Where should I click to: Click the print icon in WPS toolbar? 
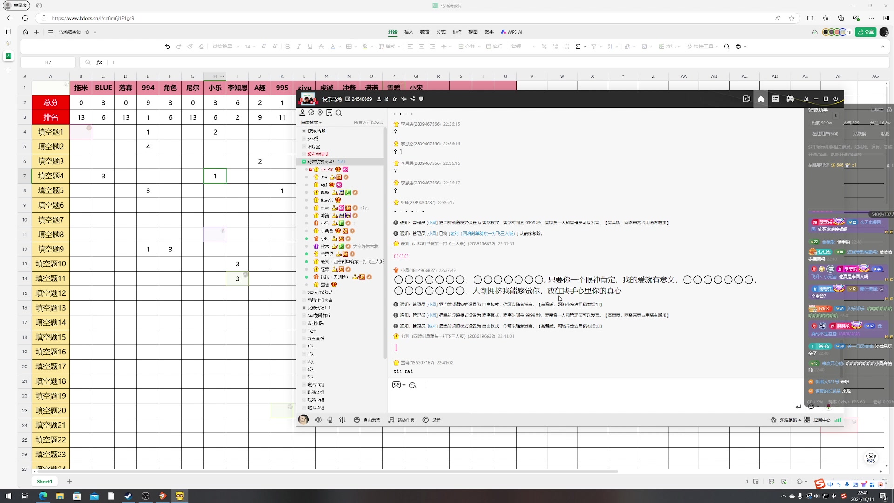pyautogui.click(x=738, y=47)
